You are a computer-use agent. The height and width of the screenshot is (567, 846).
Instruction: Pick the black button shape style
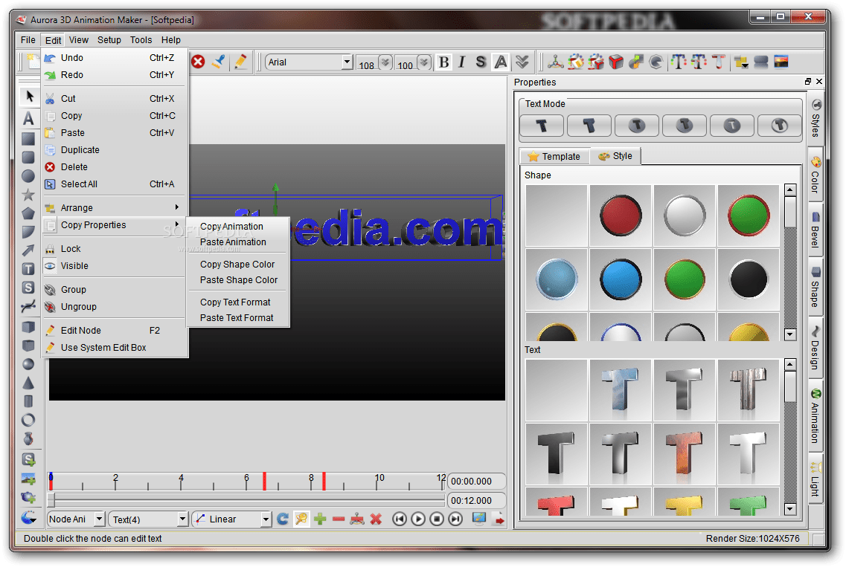tap(749, 279)
